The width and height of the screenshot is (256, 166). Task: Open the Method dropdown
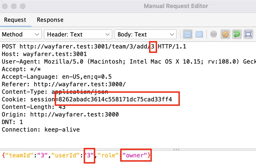pos(20,34)
